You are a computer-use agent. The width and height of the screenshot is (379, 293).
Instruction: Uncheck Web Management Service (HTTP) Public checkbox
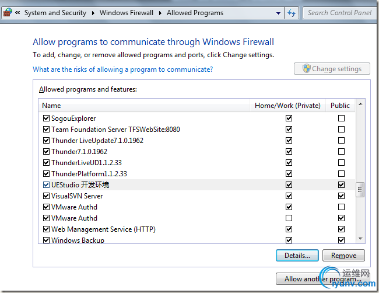341,229
